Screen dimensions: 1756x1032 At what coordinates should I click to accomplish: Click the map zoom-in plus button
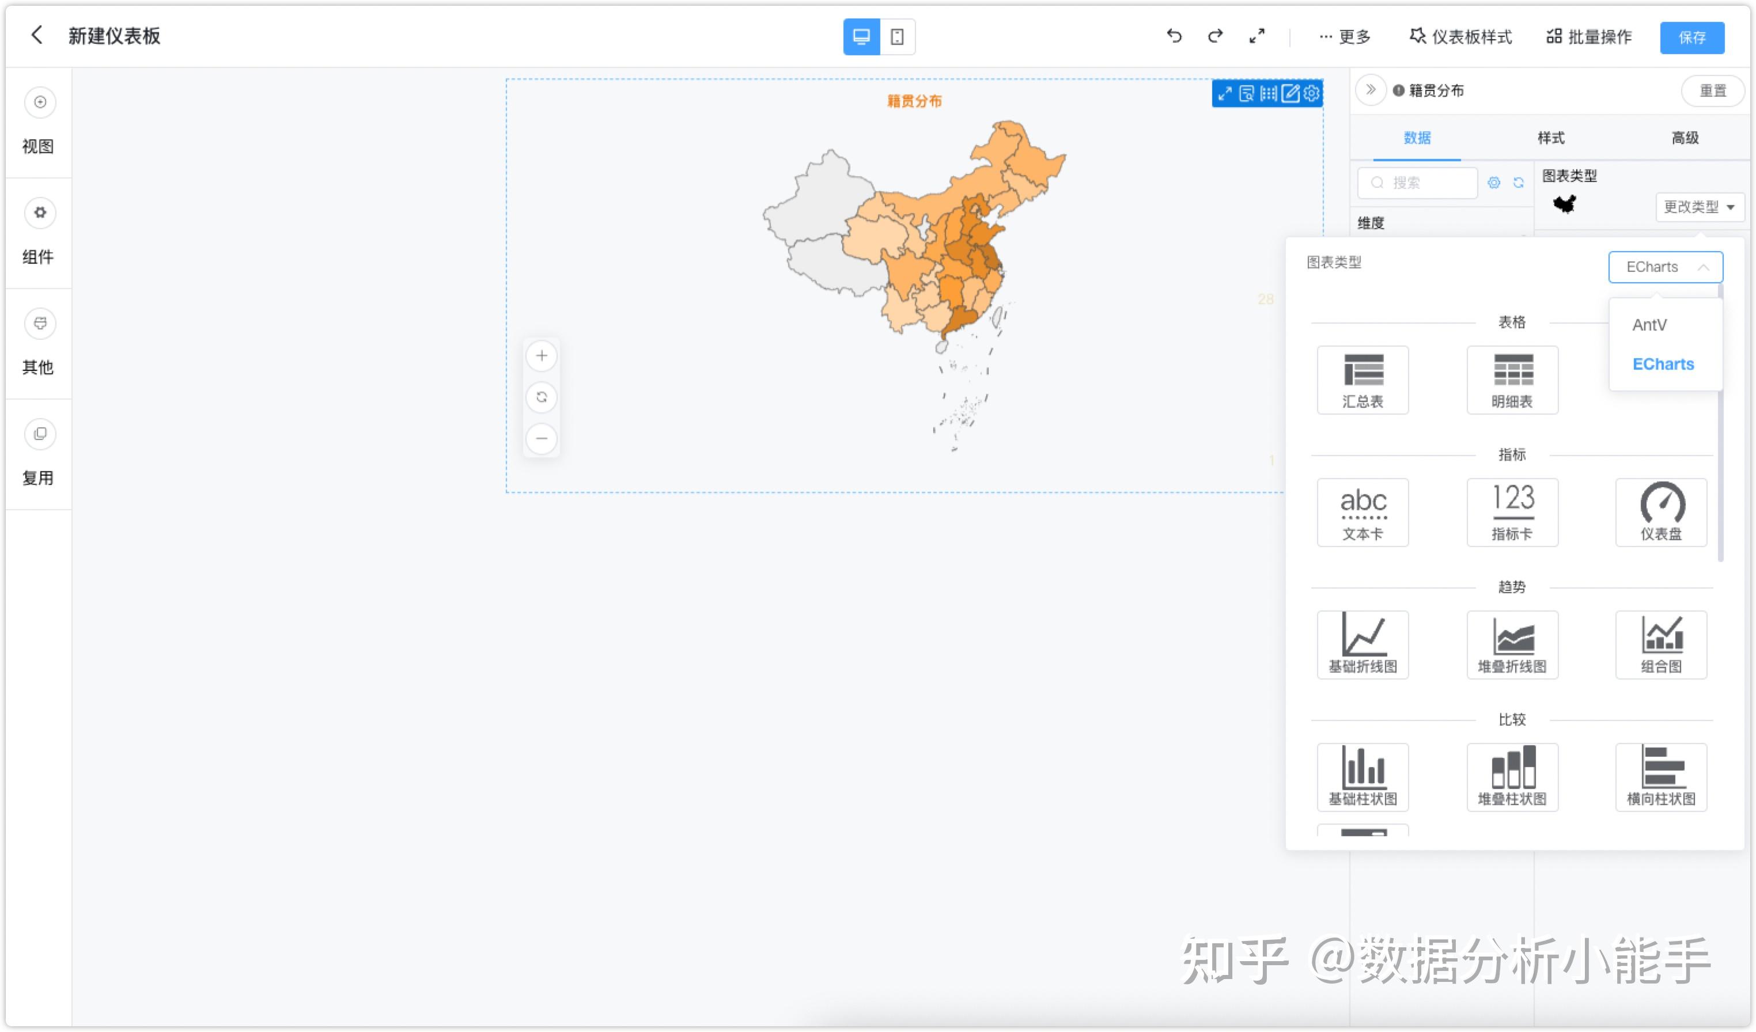click(542, 356)
